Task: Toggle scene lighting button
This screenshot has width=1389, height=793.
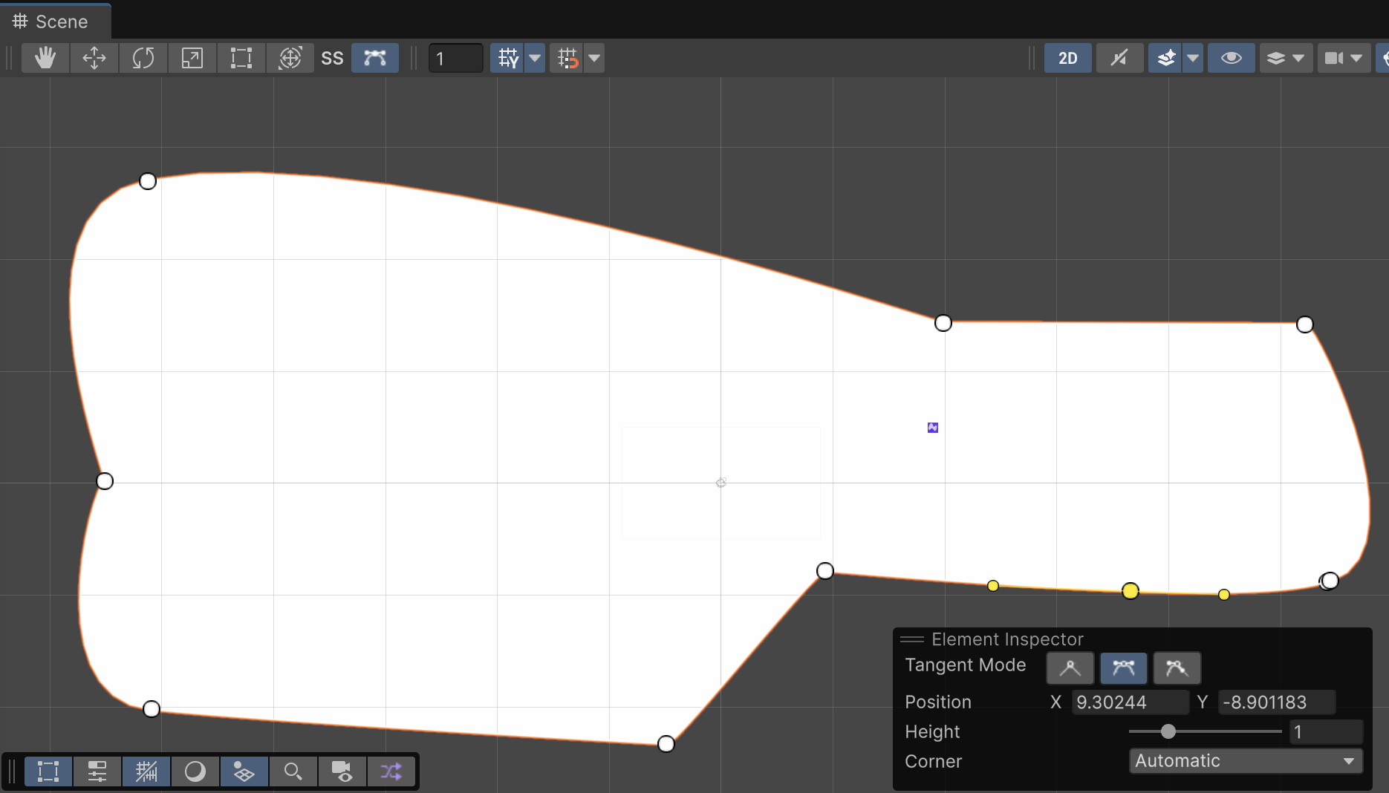Action: coord(1119,58)
